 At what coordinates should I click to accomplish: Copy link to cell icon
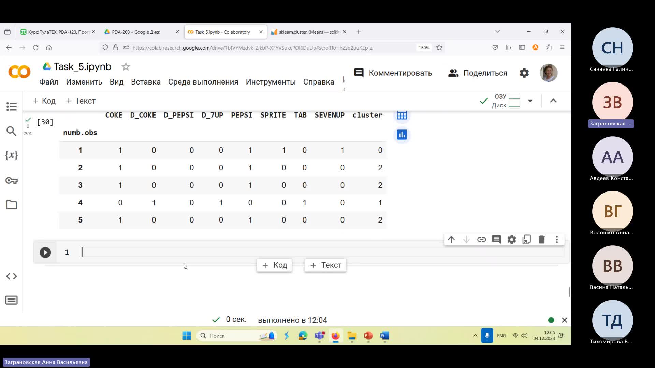coord(481,240)
